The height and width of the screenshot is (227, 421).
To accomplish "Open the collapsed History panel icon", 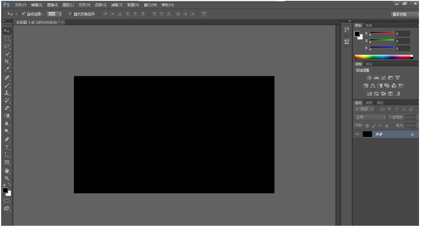I will click(347, 30).
